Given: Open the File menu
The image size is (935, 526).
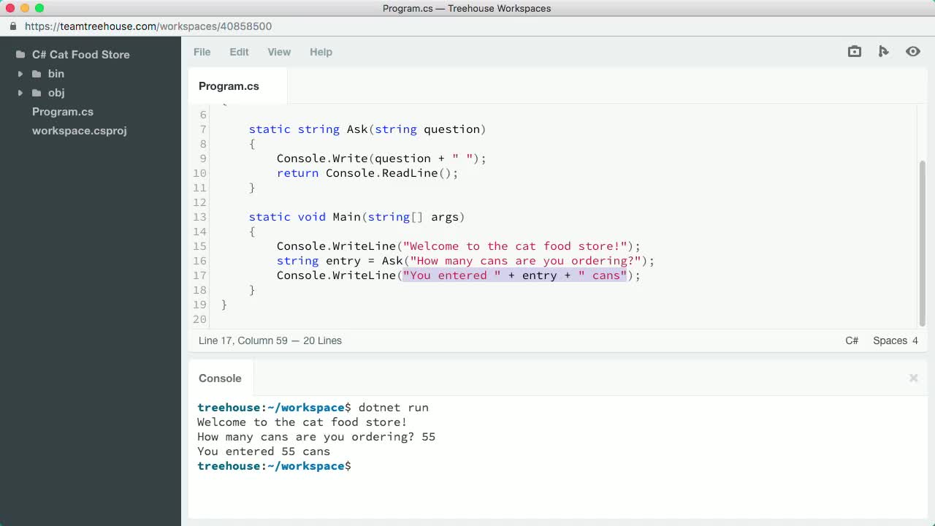Looking at the screenshot, I should coord(202,52).
